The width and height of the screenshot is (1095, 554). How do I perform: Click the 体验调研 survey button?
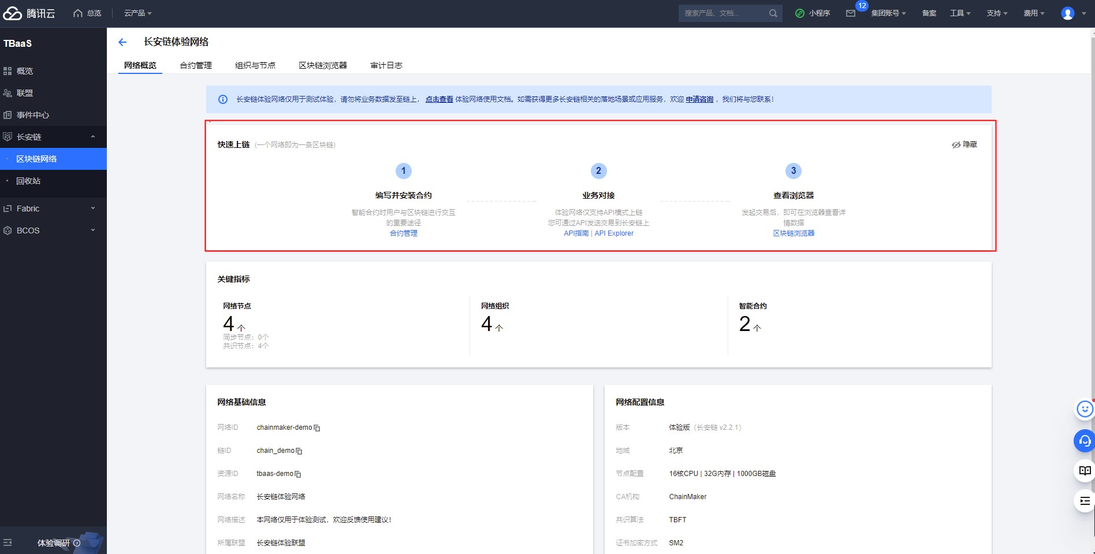[x=58, y=543]
